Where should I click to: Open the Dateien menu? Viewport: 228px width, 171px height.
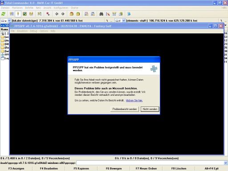pyautogui.click(x=5, y=8)
